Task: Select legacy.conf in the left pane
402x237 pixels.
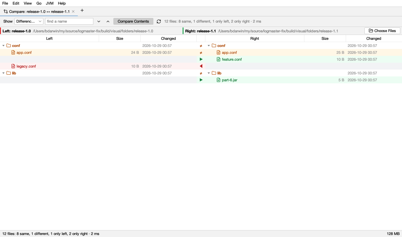Action: click(26, 66)
